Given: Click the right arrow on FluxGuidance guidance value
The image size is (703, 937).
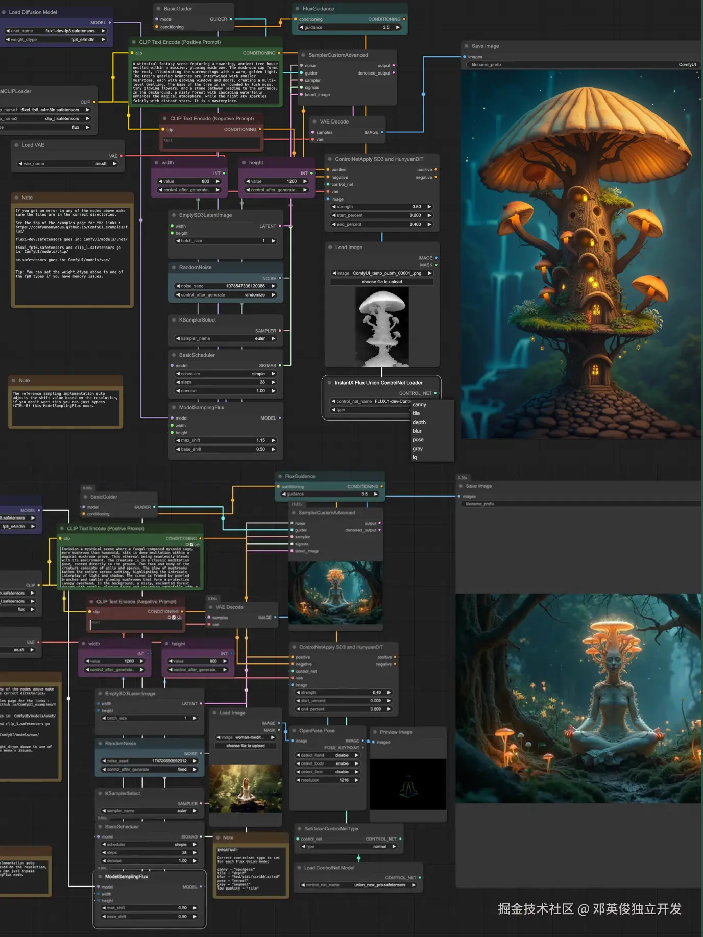Looking at the screenshot, I should tap(397, 27).
